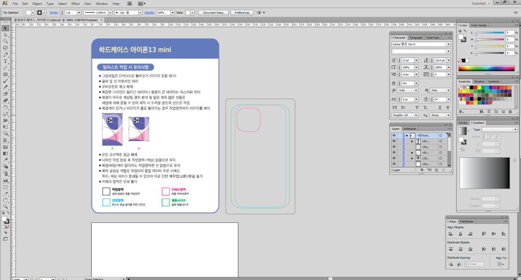This screenshot has width=521, height=280.
Task: Toggle All Caps in Character panel
Action: tap(394, 108)
